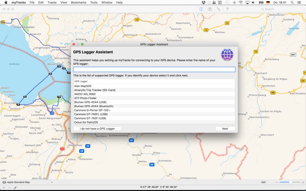Viewport: 306px width, 191px height.
Task: Click the flag waypoint toolbar icon
Action: (x=227, y=9)
